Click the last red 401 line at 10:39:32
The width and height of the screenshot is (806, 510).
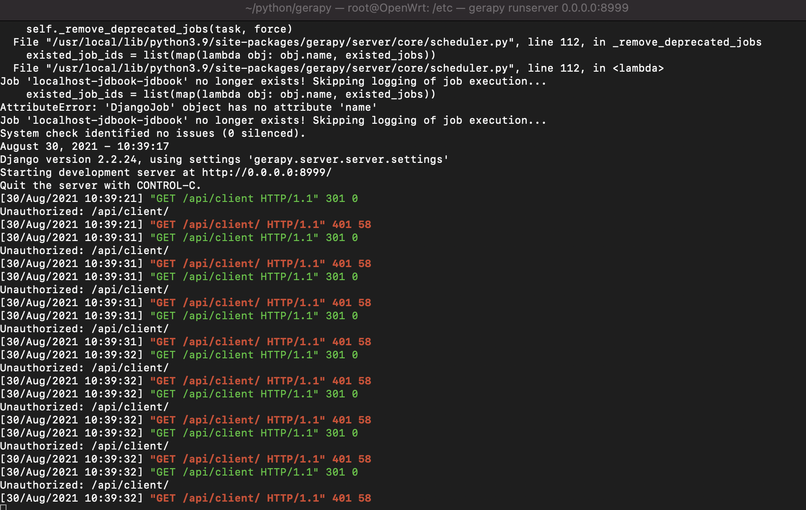(x=186, y=498)
